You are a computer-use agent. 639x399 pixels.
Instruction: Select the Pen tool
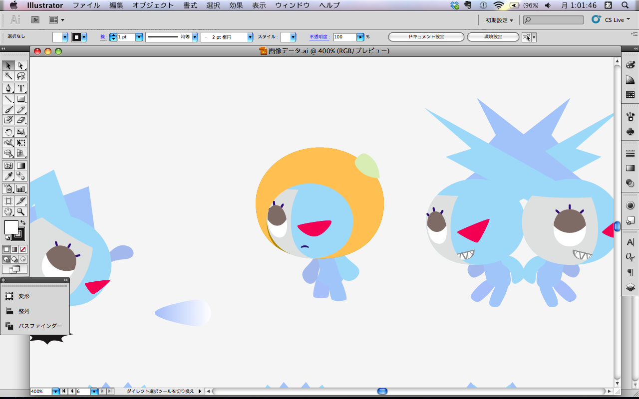8,88
